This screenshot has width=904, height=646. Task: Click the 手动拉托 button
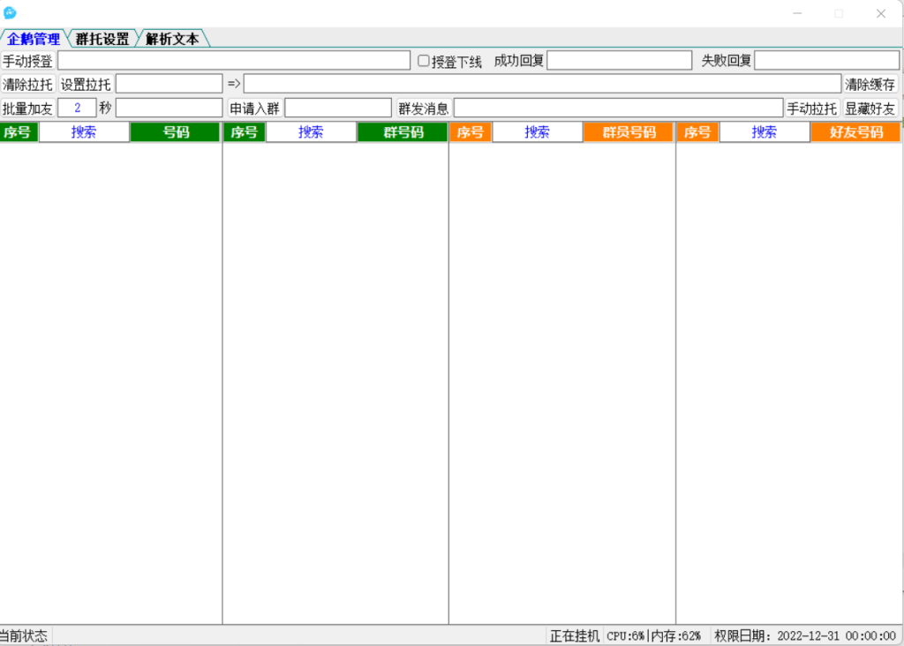[x=811, y=109]
